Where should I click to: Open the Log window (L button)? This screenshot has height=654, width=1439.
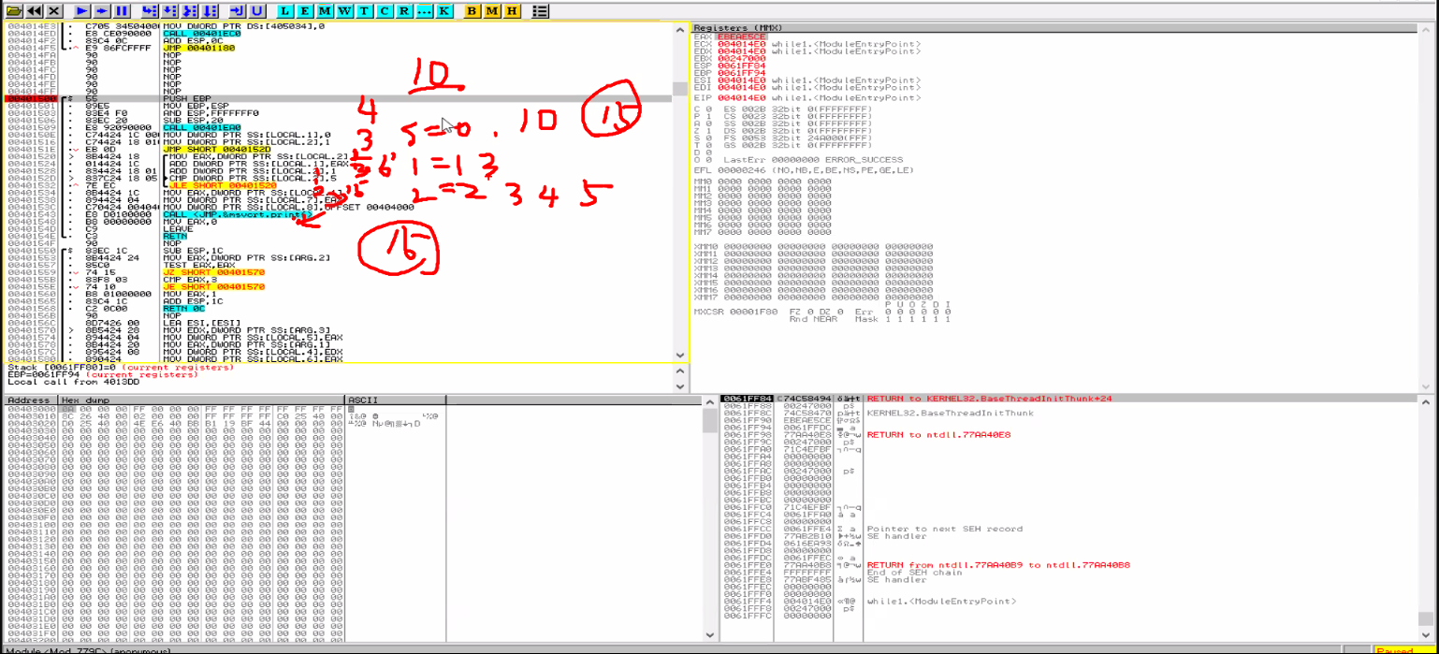285,10
